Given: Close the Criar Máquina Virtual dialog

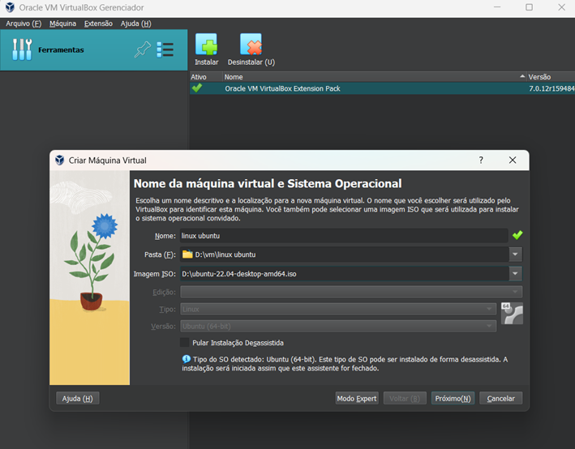Looking at the screenshot, I should 513,160.
